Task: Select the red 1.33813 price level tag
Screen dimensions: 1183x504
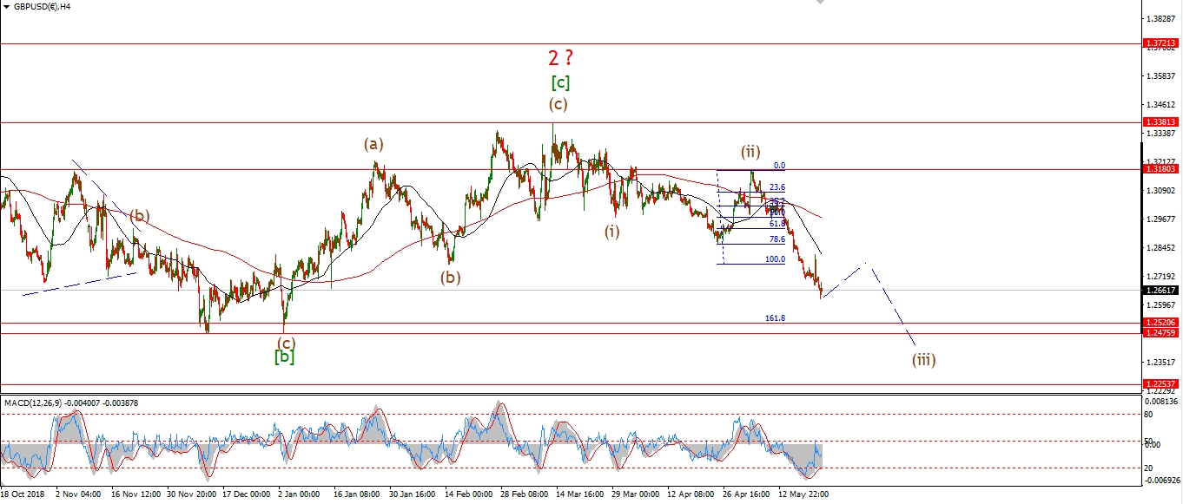Action: click(1160, 122)
